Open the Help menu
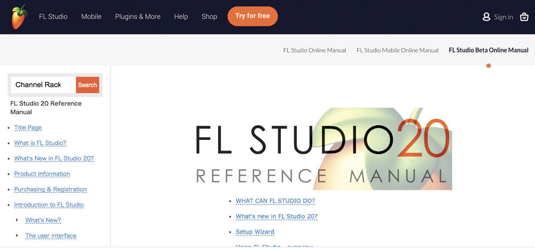The height and width of the screenshot is (248, 535). click(181, 16)
